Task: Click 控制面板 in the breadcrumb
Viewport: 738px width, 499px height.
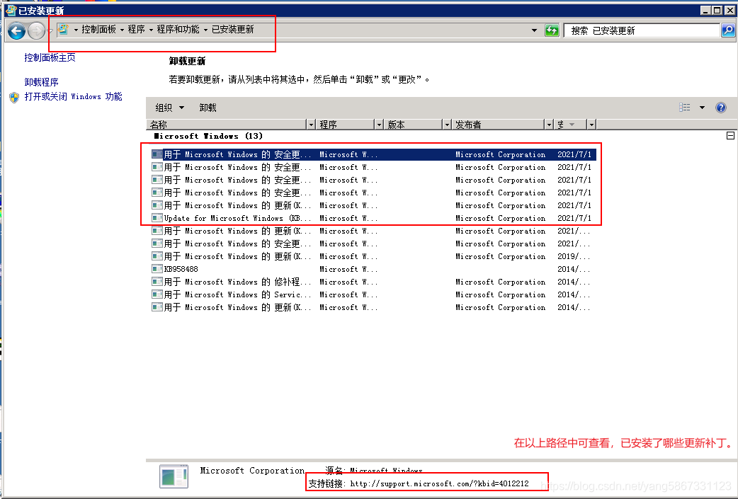Action: (x=99, y=30)
